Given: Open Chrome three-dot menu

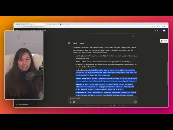Looking at the screenshot, I should coord(167,27).
